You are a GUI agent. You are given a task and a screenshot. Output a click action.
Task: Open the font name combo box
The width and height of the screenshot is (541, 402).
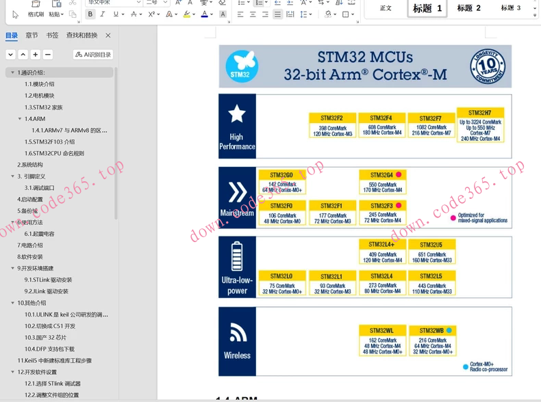(x=114, y=3)
